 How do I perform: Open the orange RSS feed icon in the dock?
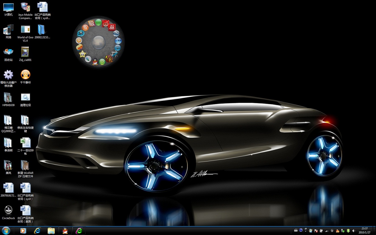pos(85,27)
